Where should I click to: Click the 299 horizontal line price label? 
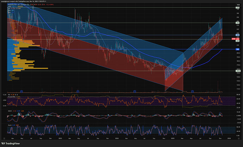[x=238, y=7]
